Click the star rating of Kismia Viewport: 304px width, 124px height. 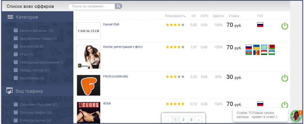click(x=175, y=47)
